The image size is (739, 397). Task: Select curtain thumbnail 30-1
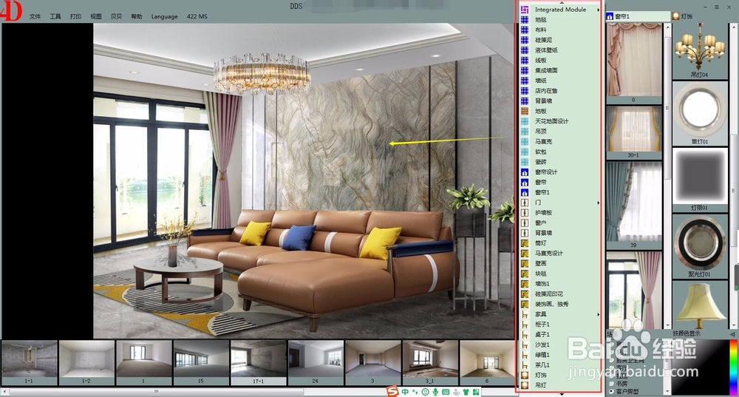(633, 132)
